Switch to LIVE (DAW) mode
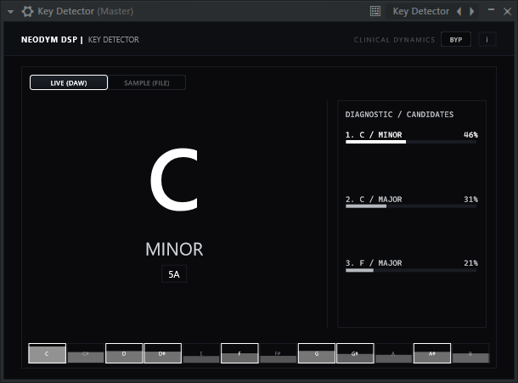The width and height of the screenshot is (518, 383). 69,82
